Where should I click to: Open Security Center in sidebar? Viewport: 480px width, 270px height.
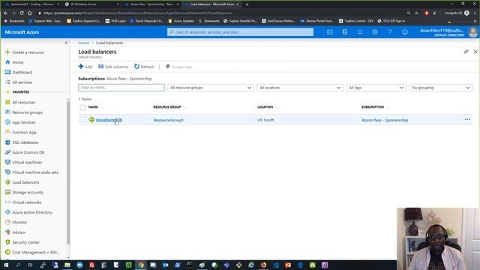tap(22, 242)
